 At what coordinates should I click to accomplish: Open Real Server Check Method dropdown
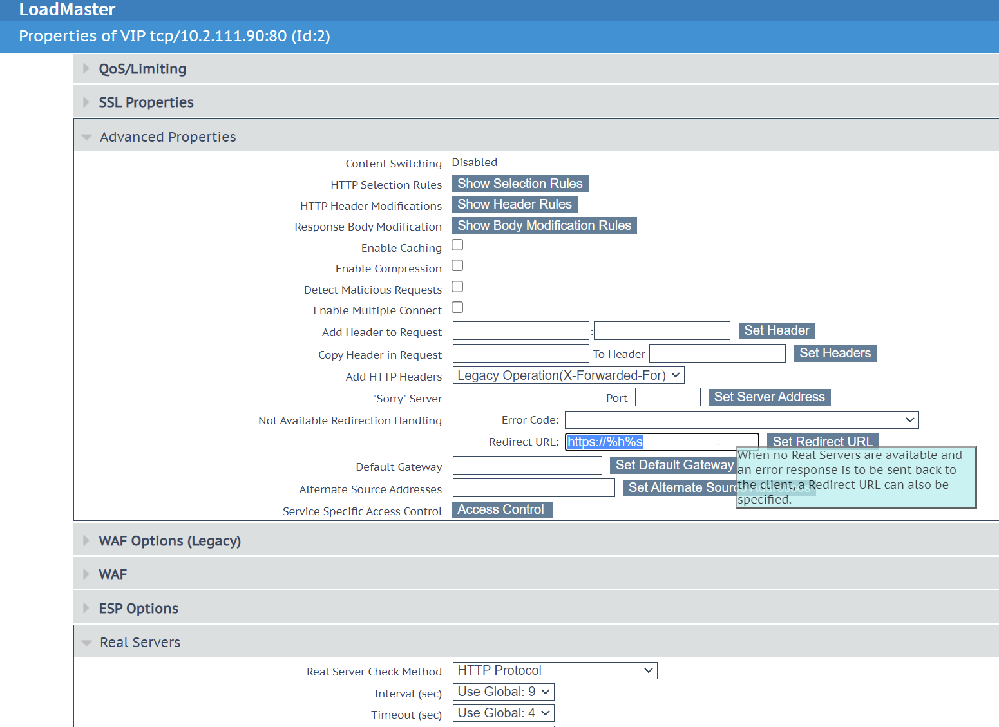(555, 670)
